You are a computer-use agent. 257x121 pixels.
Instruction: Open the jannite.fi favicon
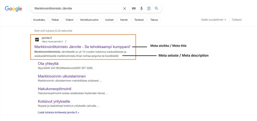(x=37, y=40)
